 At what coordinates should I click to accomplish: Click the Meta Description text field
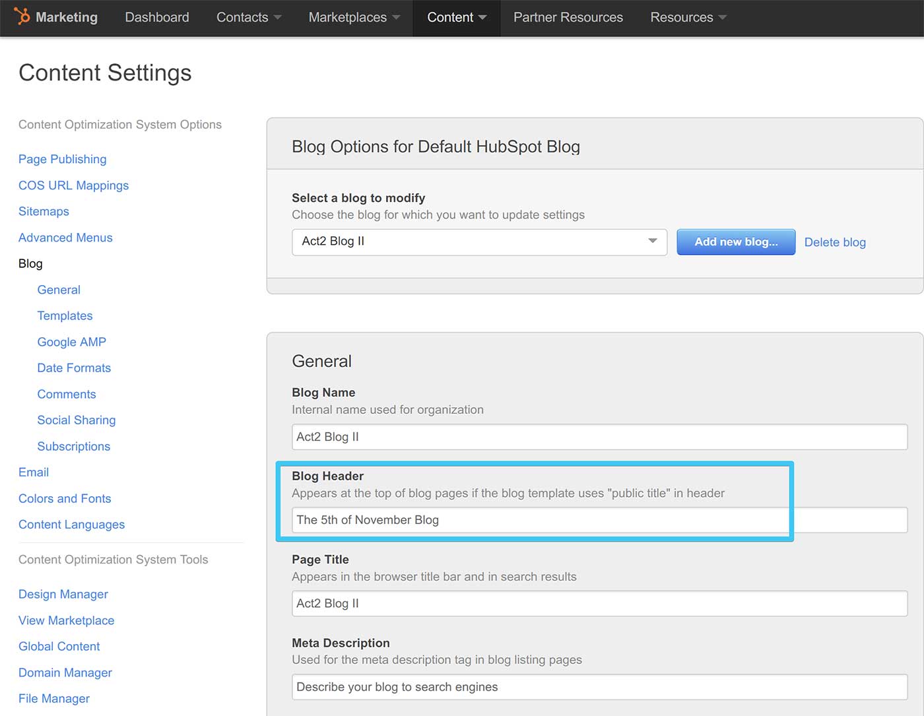(599, 687)
